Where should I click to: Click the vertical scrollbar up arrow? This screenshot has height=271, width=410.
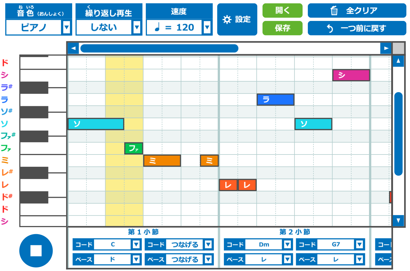tap(398, 61)
